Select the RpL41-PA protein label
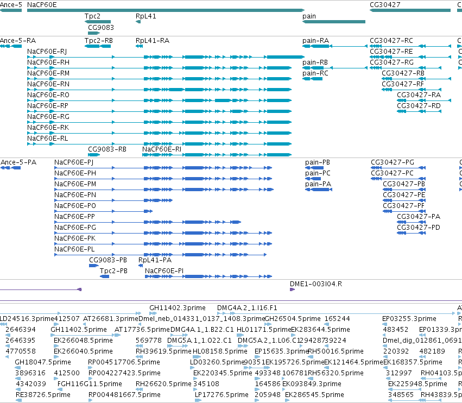This screenshot has width=462, height=403. coord(155,260)
